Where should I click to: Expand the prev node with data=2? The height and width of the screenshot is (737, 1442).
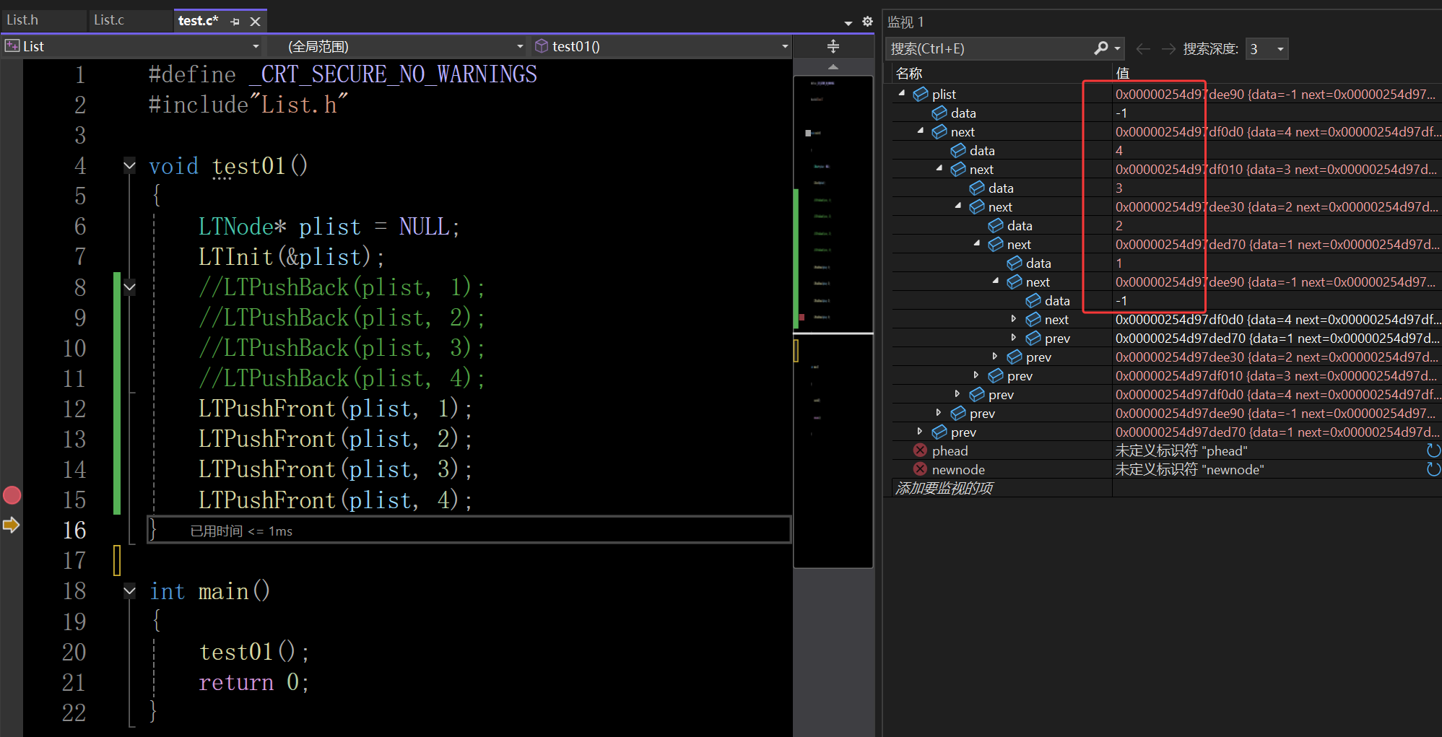(994, 356)
